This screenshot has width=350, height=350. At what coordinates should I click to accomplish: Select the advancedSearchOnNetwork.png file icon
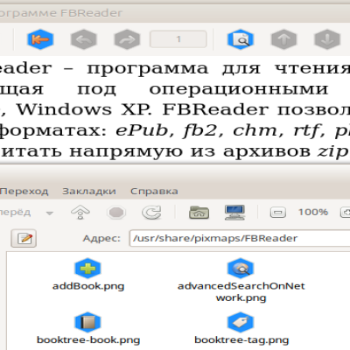click(241, 269)
